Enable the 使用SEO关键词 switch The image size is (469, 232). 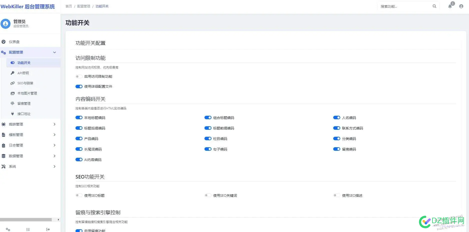(x=208, y=195)
